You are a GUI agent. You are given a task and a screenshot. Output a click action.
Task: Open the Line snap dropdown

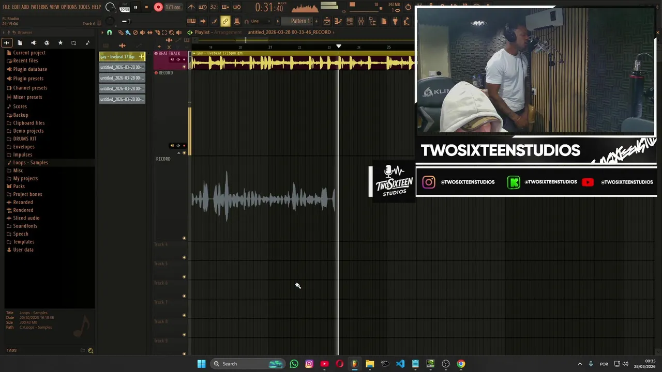(261, 21)
